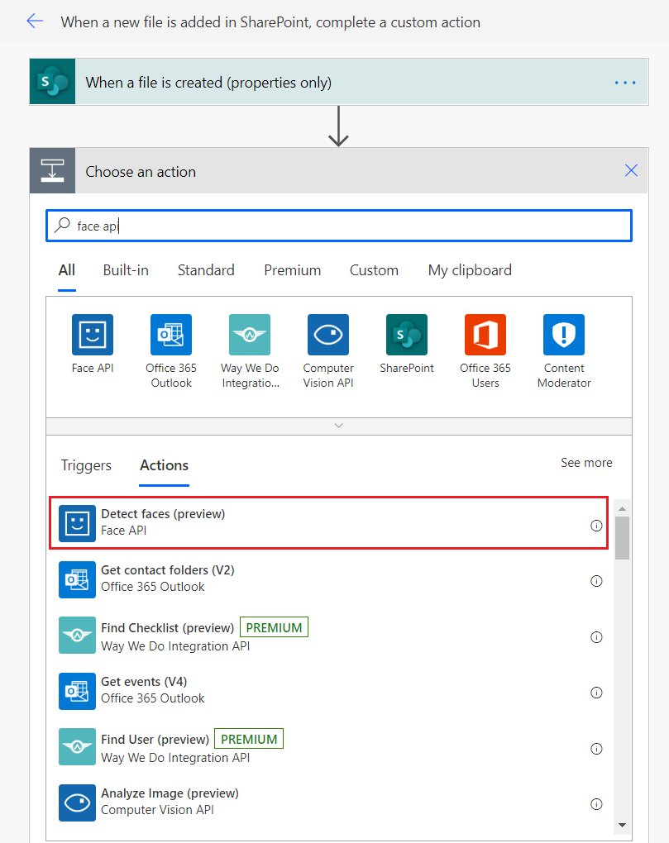Click the back arrow at top left
Image resolution: width=669 pixels, height=843 pixels.
35,21
